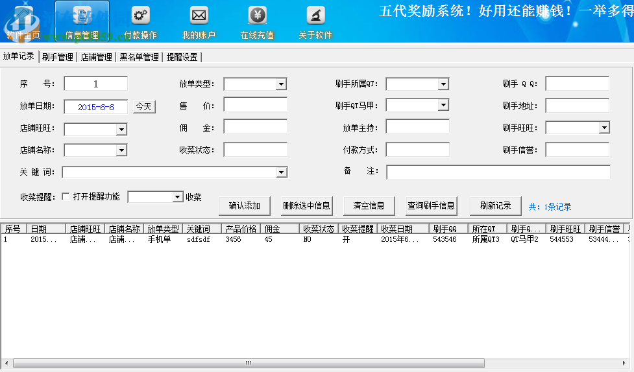Click the 日期 column header

tap(46, 229)
